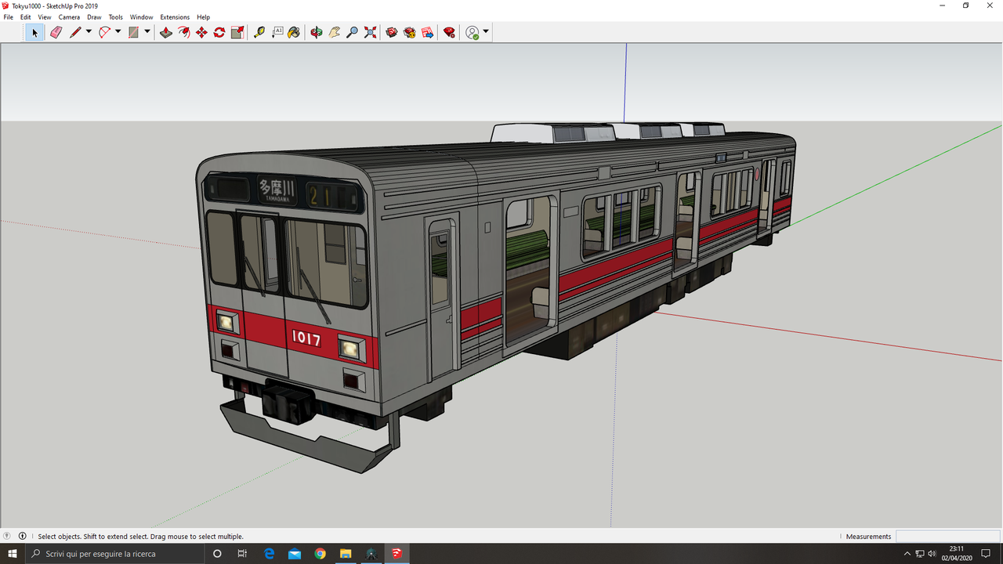The height and width of the screenshot is (564, 1003).
Task: Open the Extension Warehouse icon
Action: coord(410,32)
